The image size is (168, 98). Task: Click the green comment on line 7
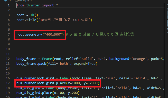point(100,34)
